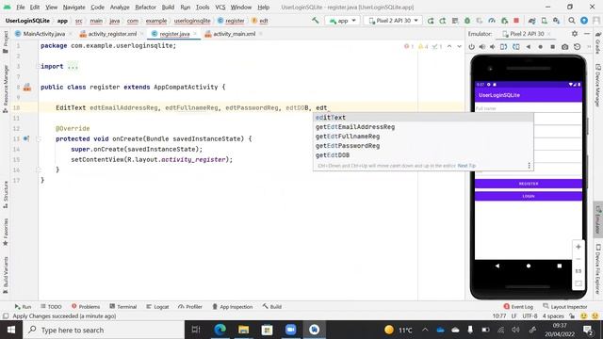Viewport: 603px width, 339px height.
Task: Click the Profile app gauge icon
Action: tap(492, 21)
